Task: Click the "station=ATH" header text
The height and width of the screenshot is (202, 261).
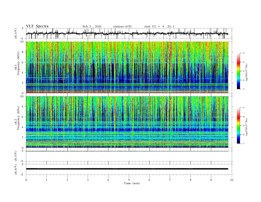Action: 122,26
